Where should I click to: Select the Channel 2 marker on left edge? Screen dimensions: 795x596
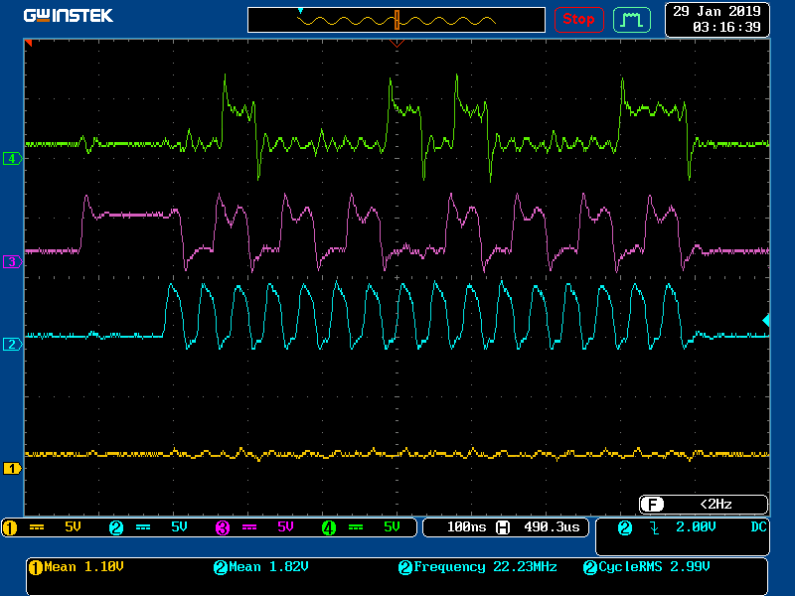(10, 343)
